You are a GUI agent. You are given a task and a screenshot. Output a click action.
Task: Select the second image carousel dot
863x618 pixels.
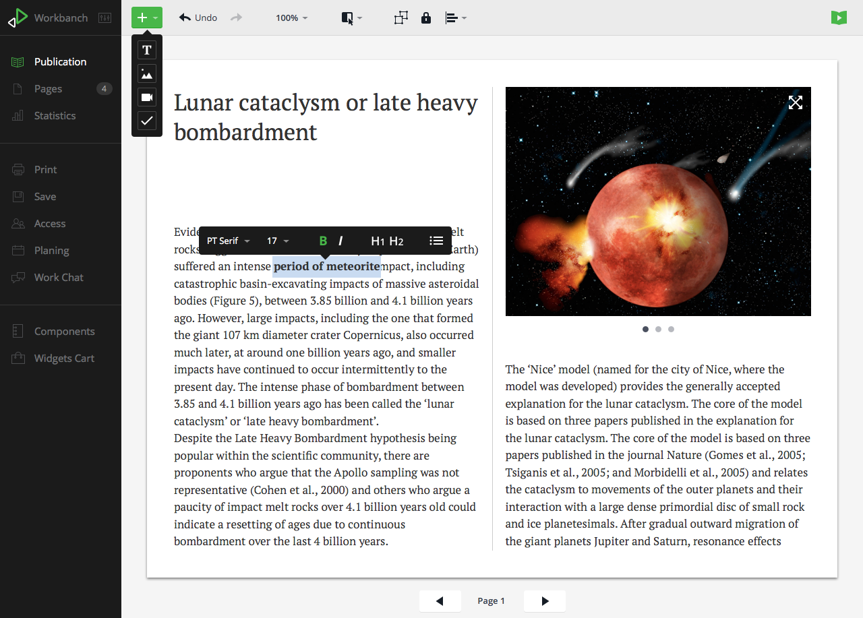click(659, 330)
